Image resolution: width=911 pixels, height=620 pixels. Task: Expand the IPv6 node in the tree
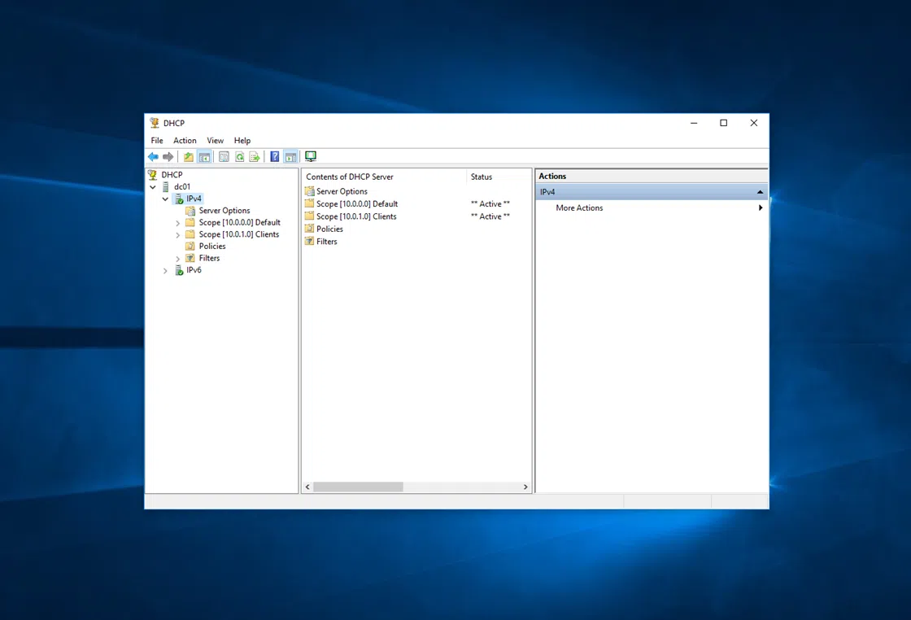165,270
